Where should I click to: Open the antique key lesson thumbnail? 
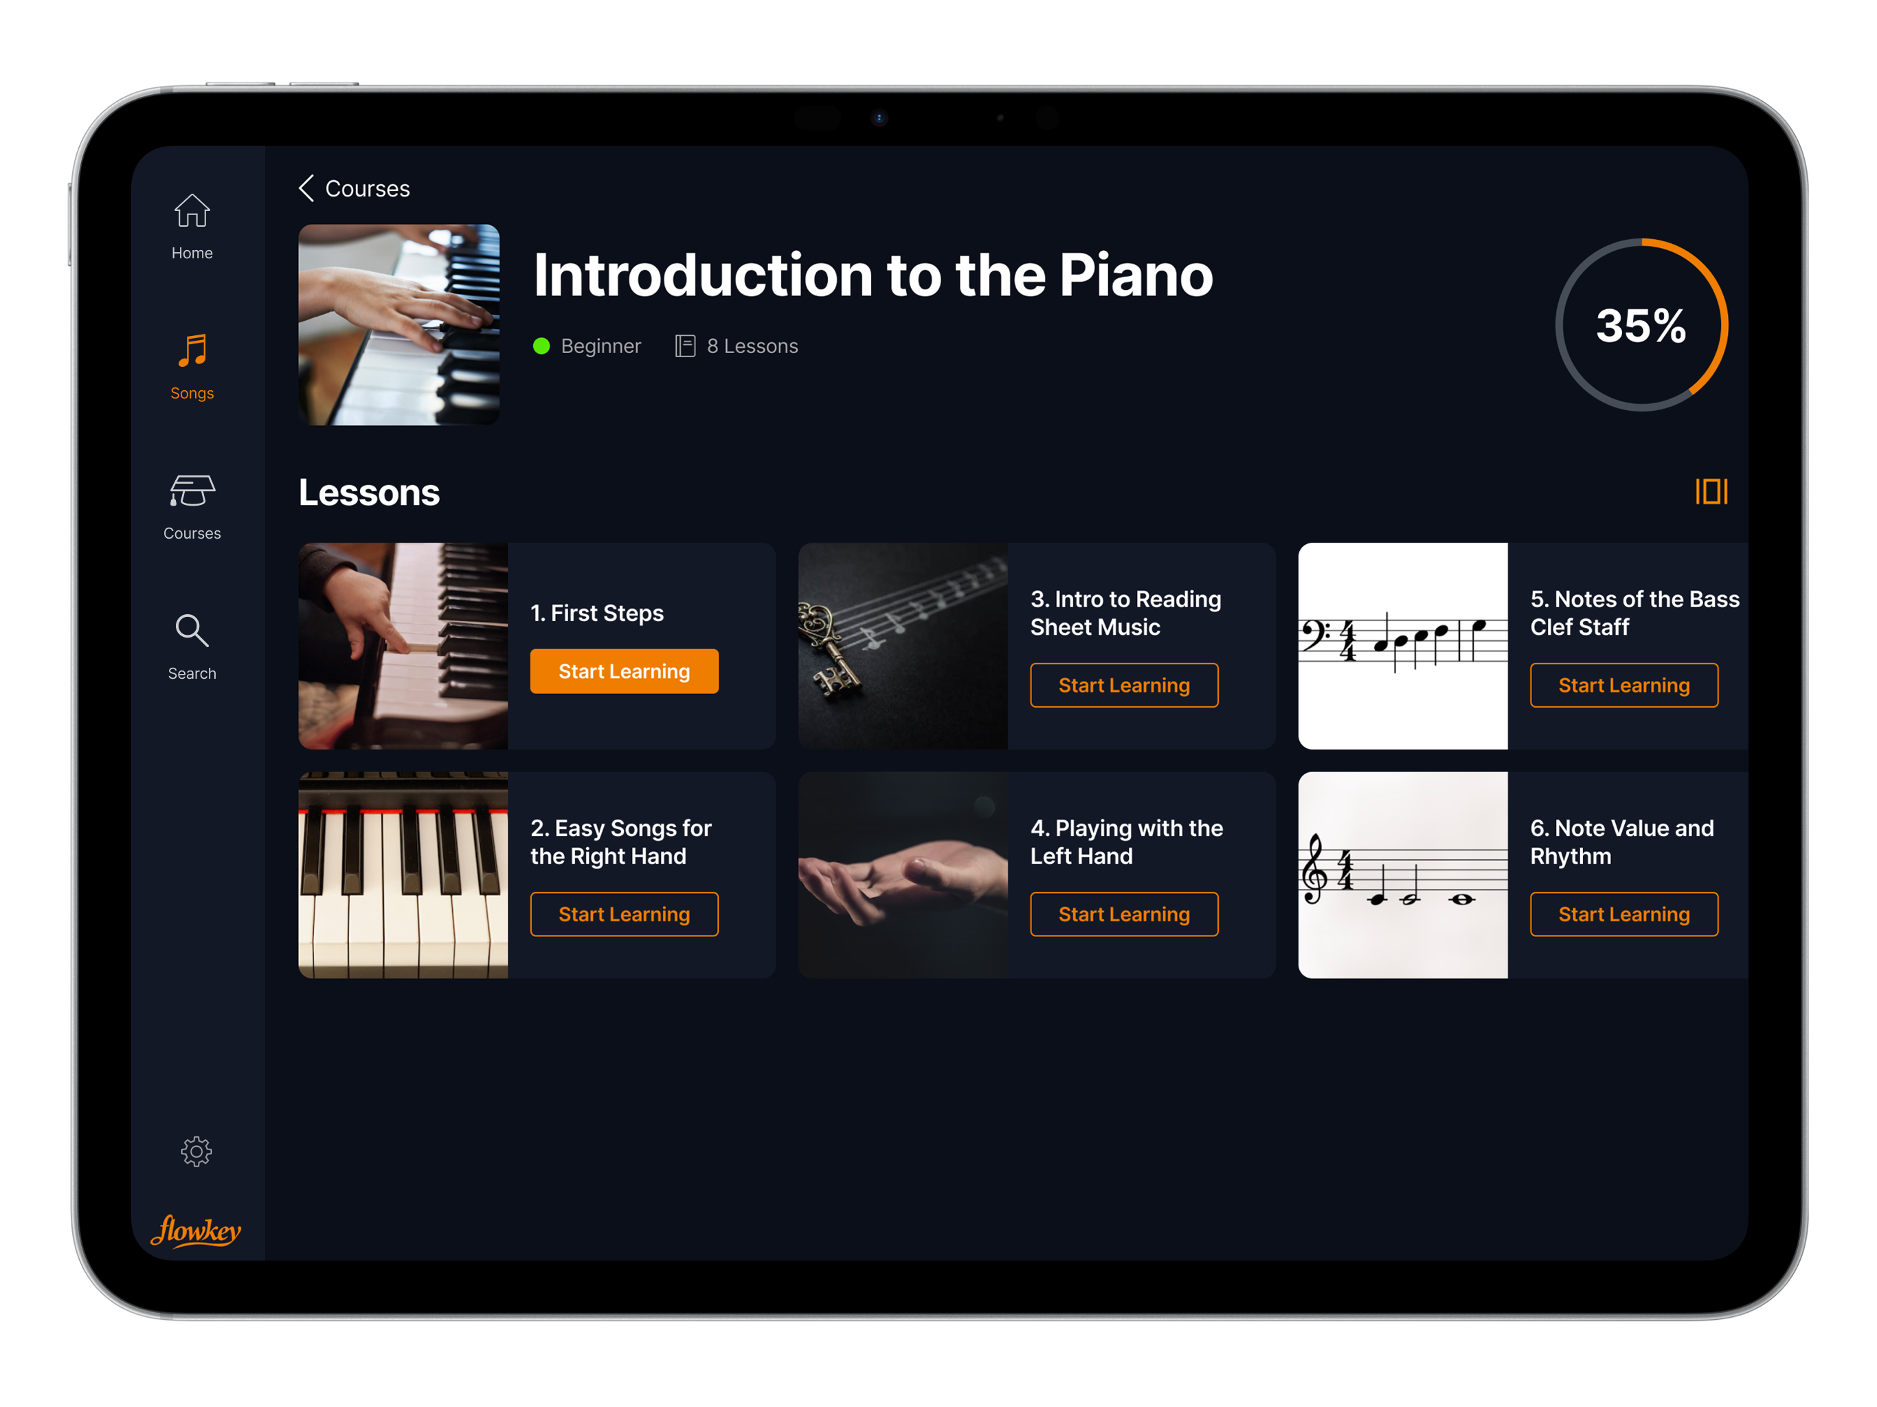coord(903,646)
